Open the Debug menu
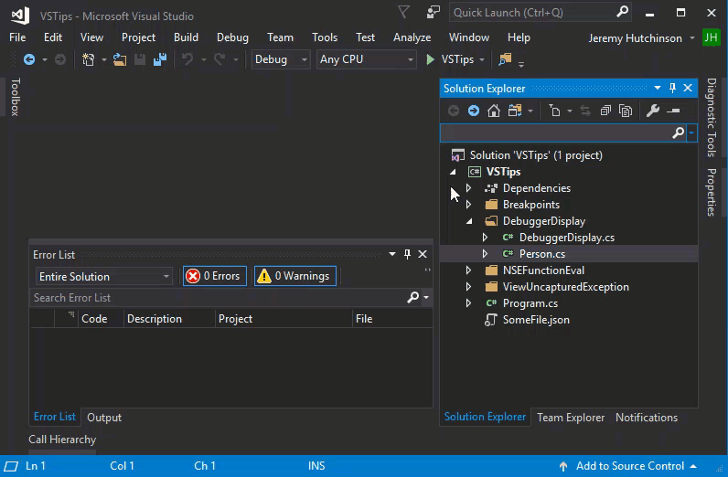 coord(232,37)
